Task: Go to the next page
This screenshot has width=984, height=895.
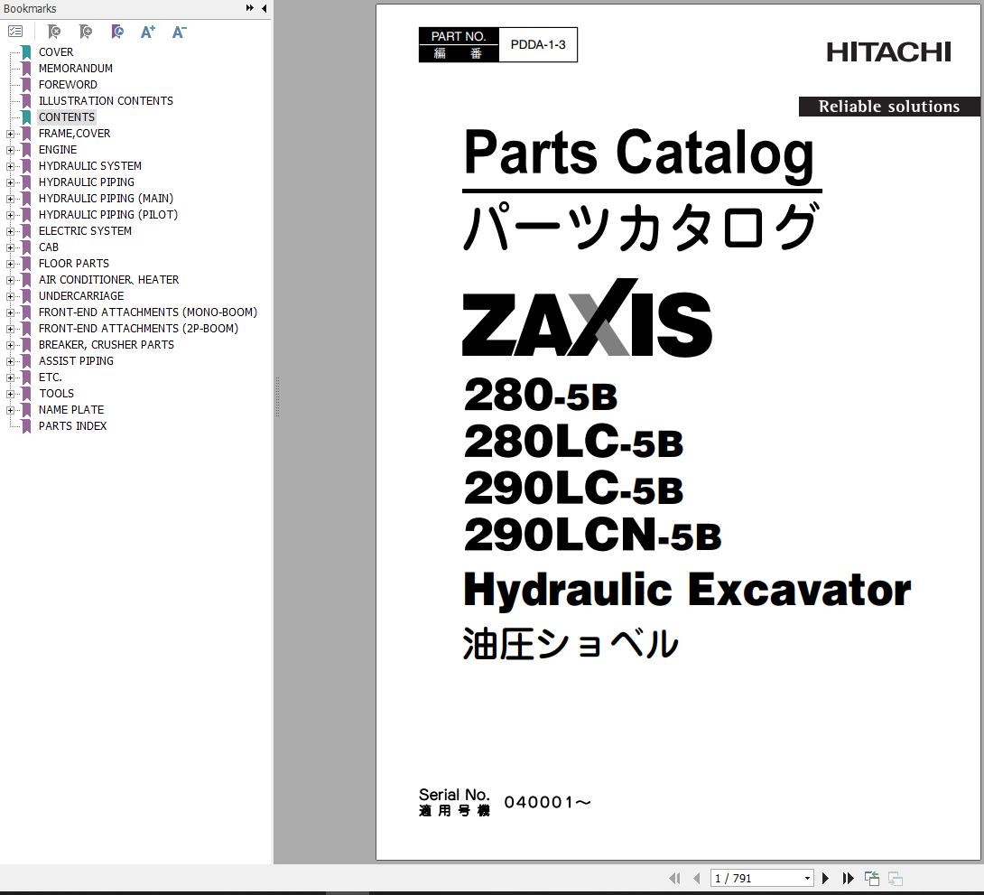Action: (x=825, y=878)
